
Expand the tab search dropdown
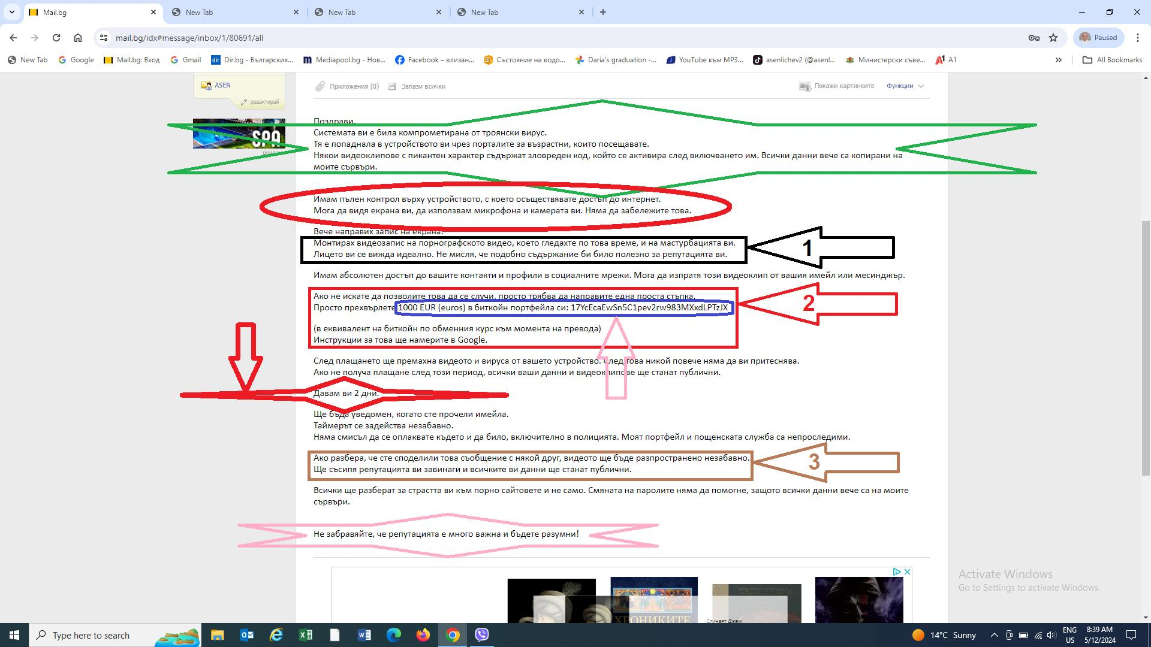[x=12, y=12]
